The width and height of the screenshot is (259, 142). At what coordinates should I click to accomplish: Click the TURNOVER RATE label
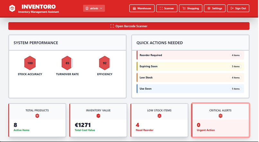pos(67,74)
